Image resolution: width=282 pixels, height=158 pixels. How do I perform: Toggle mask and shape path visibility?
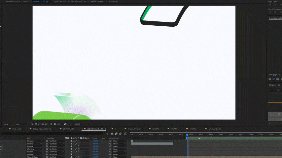tap(39, 124)
